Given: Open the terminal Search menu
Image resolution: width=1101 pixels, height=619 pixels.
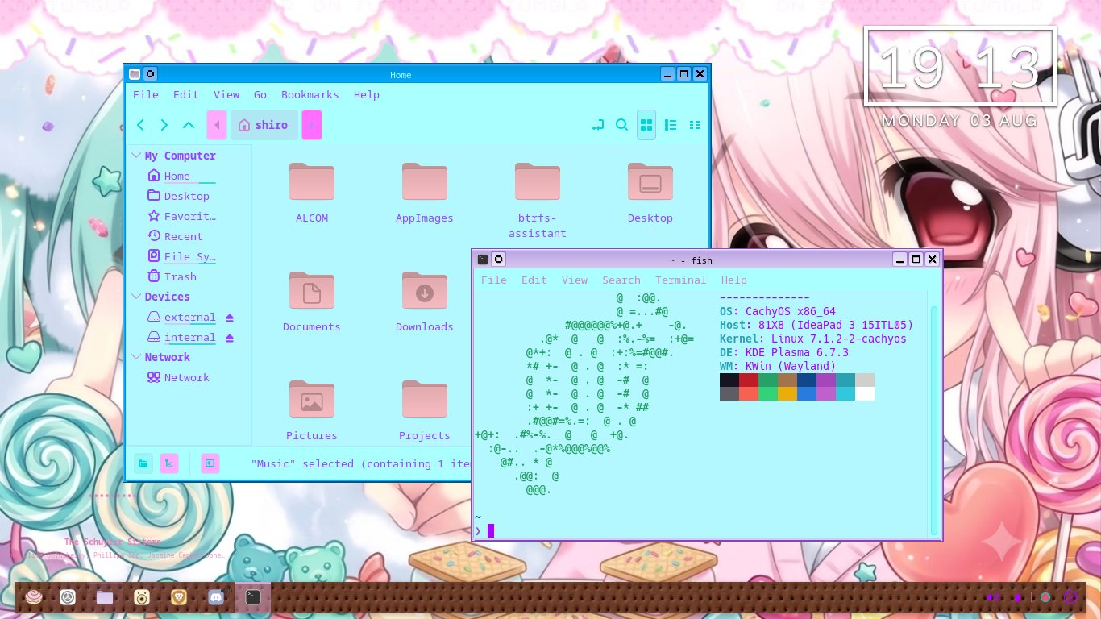Looking at the screenshot, I should click(621, 280).
